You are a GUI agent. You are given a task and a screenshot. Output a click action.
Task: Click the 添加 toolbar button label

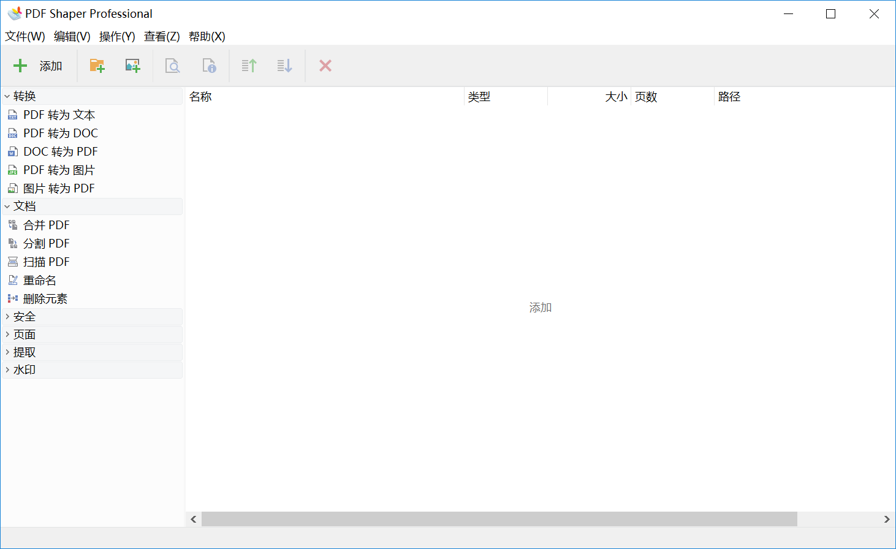[51, 66]
